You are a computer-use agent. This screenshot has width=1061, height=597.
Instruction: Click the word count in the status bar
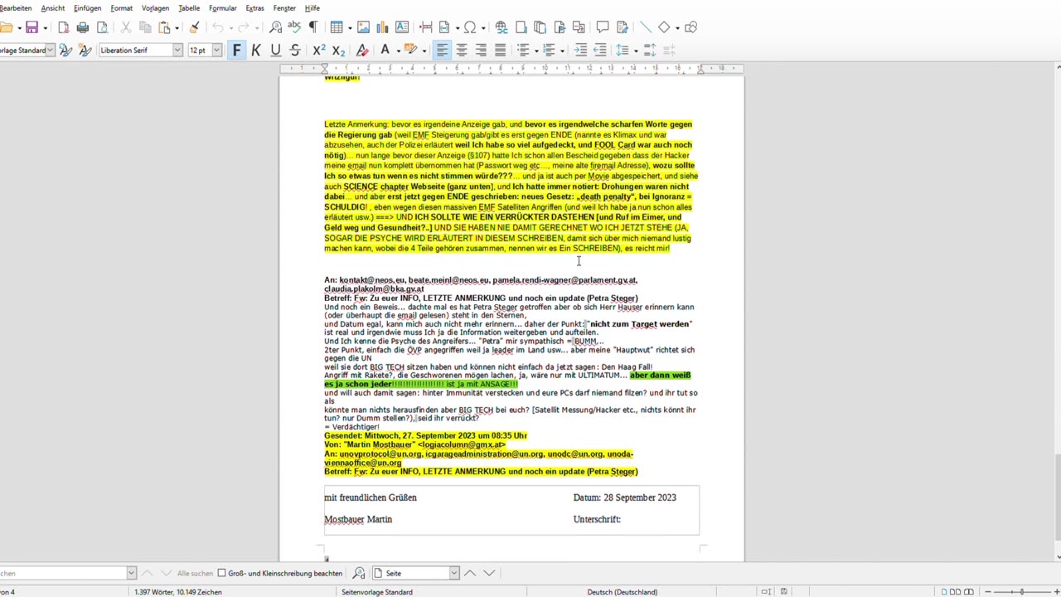click(x=178, y=592)
